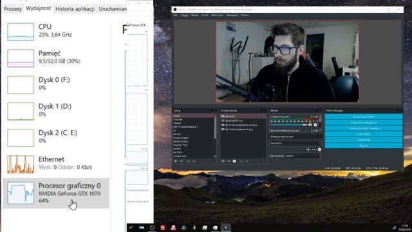Image resolution: width=412 pixels, height=232 pixels.
Task: Undock the Sceny panel with its float icon
Action: (212, 110)
